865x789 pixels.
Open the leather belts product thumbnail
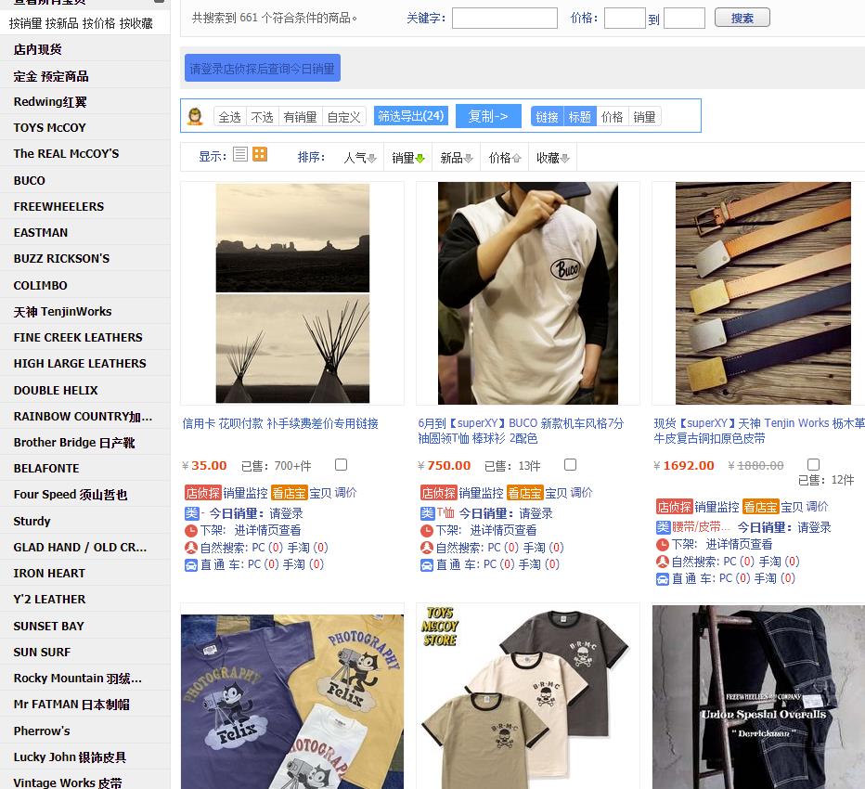tap(763, 293)
